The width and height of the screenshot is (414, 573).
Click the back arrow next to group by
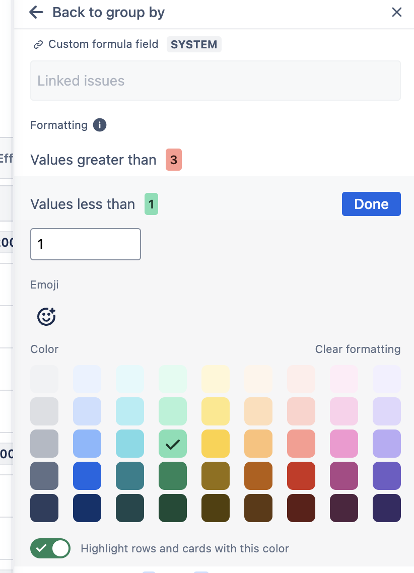click(x=36, y=12)
